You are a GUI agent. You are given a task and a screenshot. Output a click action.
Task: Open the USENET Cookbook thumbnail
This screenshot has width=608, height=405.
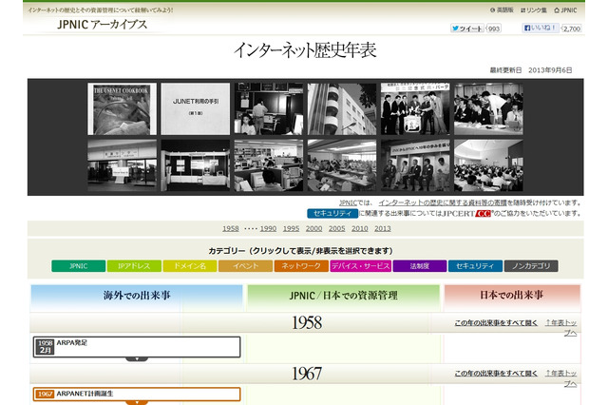(x=122, y=109)
